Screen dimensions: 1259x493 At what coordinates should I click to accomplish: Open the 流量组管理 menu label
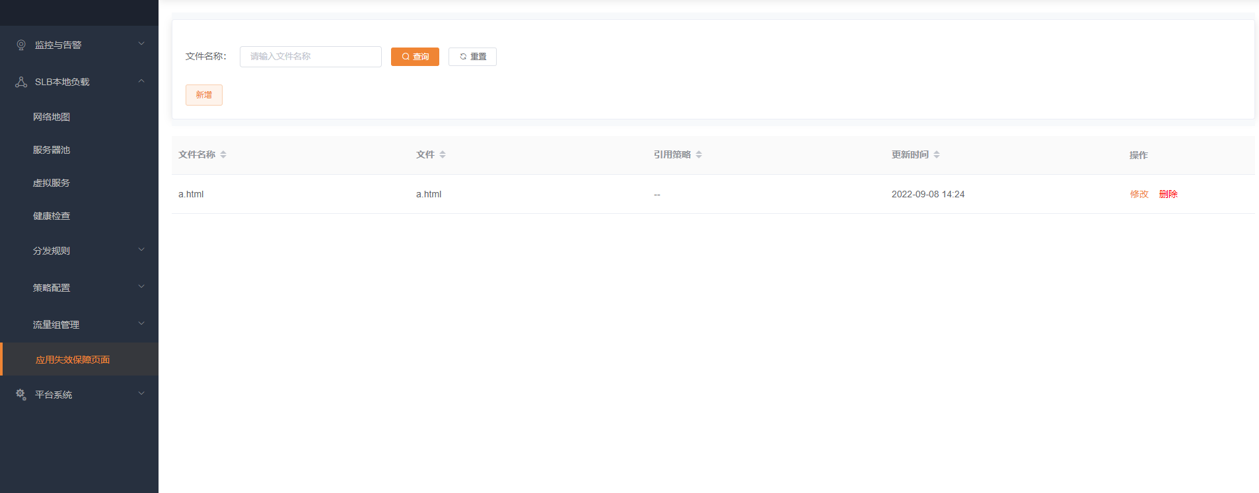tap(56, 325)
